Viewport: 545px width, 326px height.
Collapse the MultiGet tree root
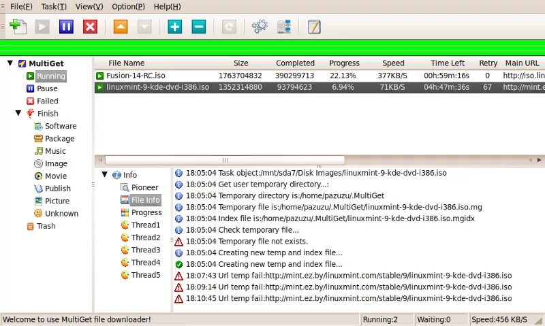10,63
